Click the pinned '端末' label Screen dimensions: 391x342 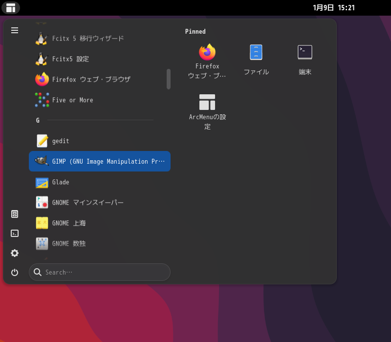[x=304, y=72]
